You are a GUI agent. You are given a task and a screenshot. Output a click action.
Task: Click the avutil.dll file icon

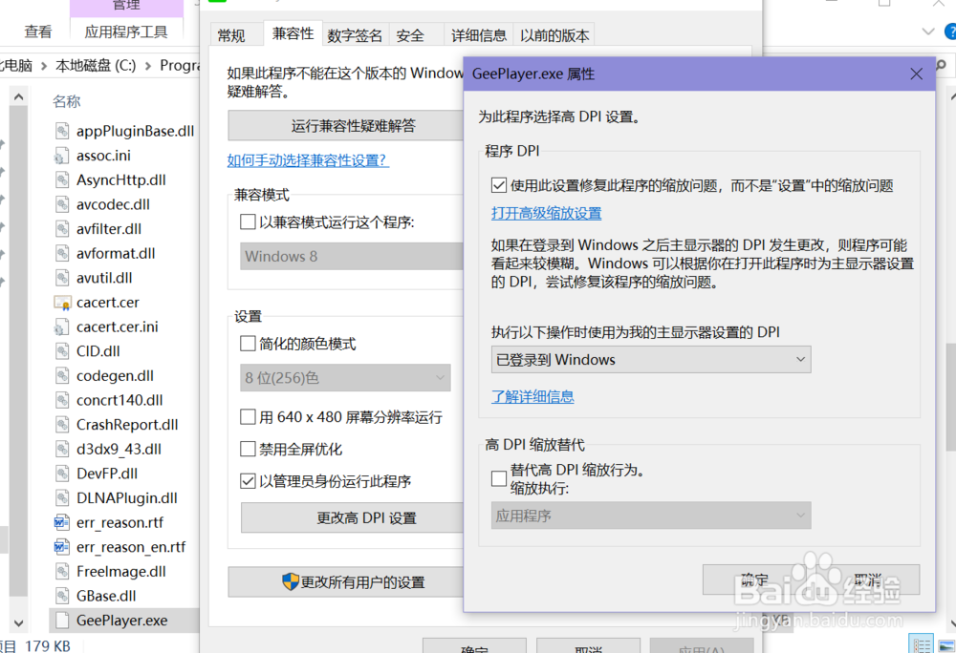coord(62,278)
